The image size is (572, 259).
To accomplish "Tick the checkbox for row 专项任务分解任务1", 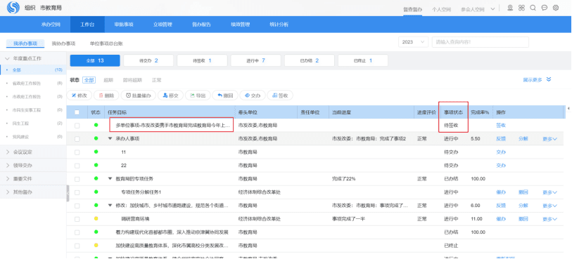I will (x=77, y=192).
